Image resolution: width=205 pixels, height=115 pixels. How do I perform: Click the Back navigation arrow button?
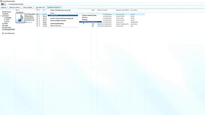click(x=2, y=4)
